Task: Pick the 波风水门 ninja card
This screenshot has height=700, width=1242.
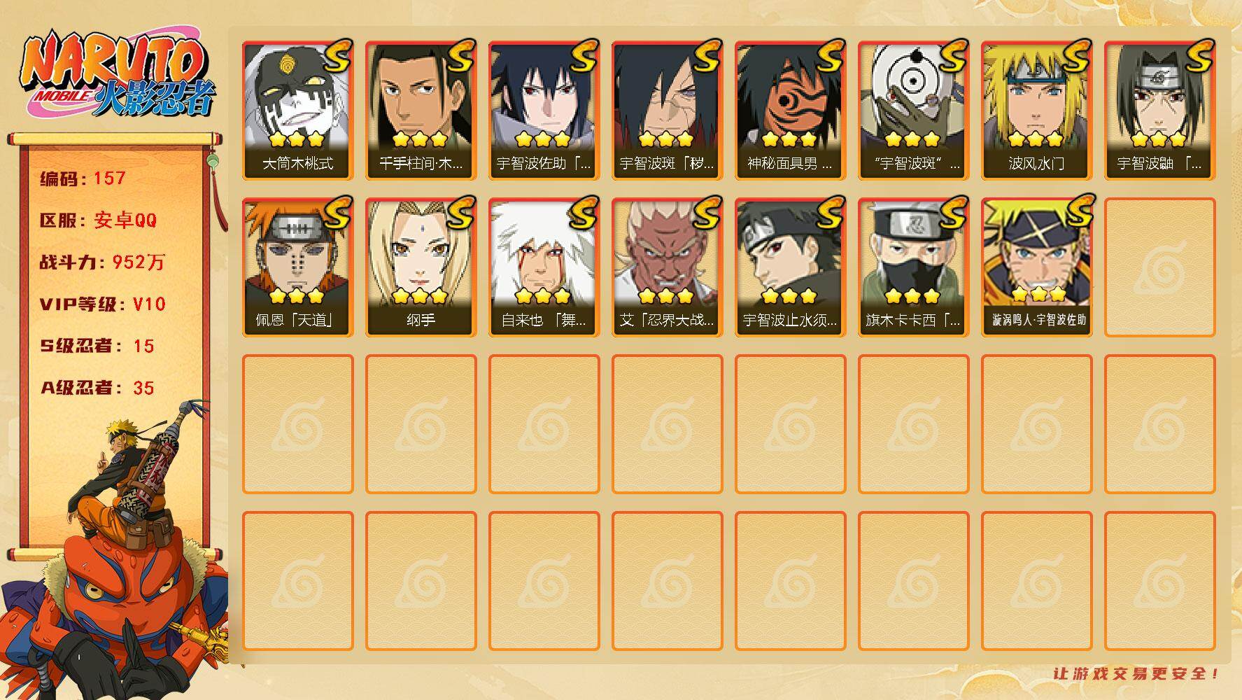Action: pyautogui.click(x=1036, y=110)
